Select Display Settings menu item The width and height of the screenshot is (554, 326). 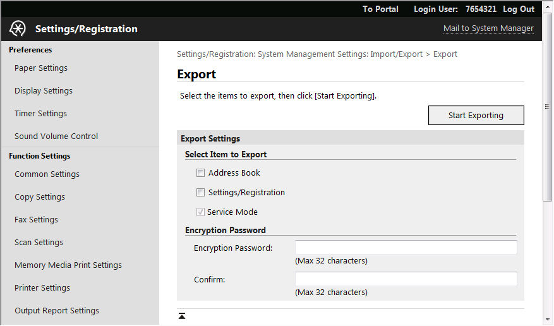pyautogui.click(x=44, y=91)
